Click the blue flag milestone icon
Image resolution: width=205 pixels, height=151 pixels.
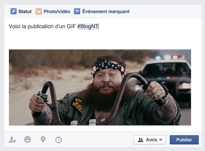[77, 11]
